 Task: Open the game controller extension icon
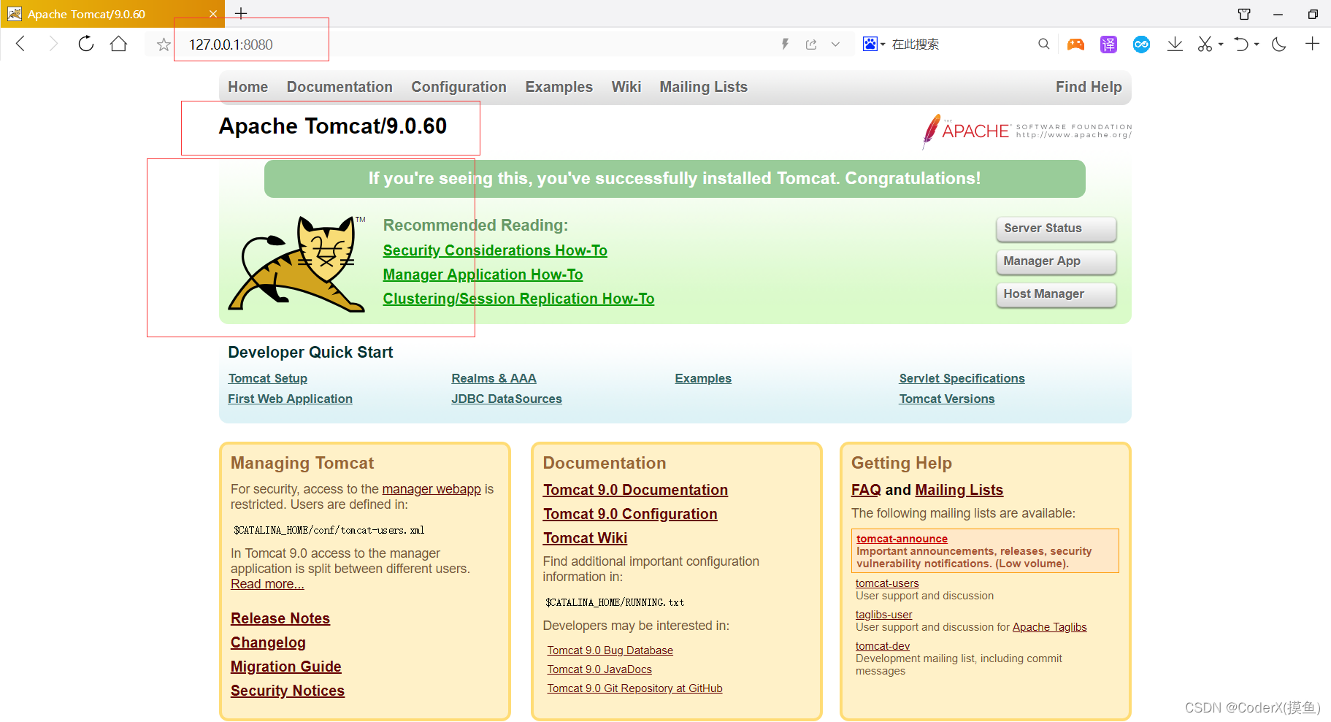pos(1075,45)
